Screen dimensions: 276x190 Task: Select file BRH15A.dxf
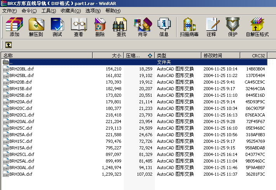click(x=21, y=148)
